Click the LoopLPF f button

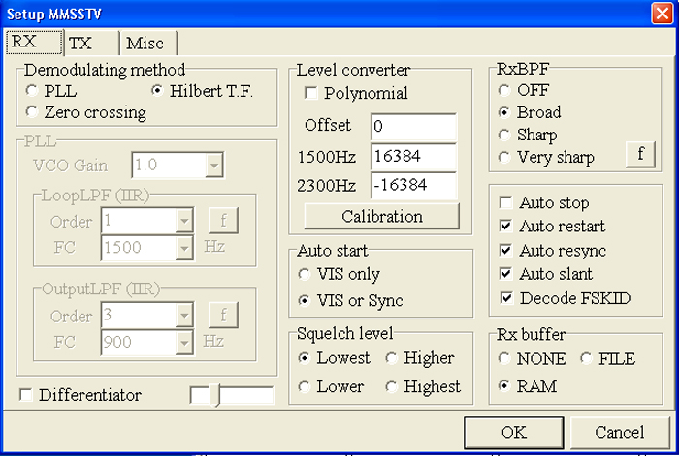point(223,221)
